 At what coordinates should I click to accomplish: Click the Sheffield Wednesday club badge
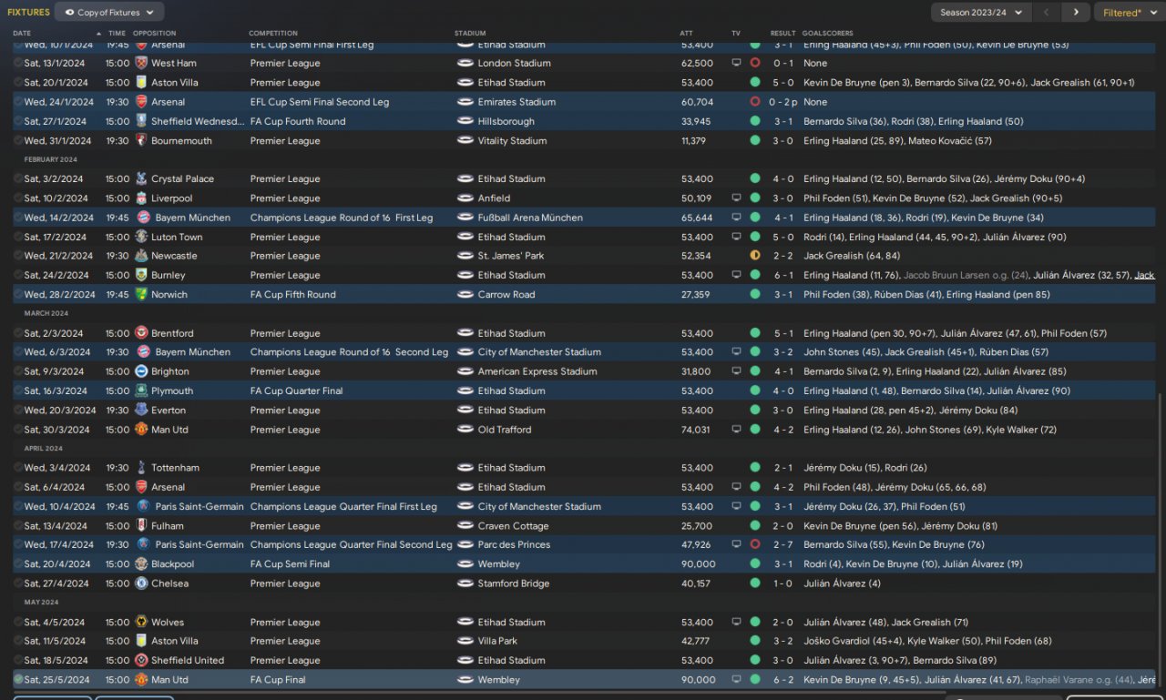pos(141,122)
